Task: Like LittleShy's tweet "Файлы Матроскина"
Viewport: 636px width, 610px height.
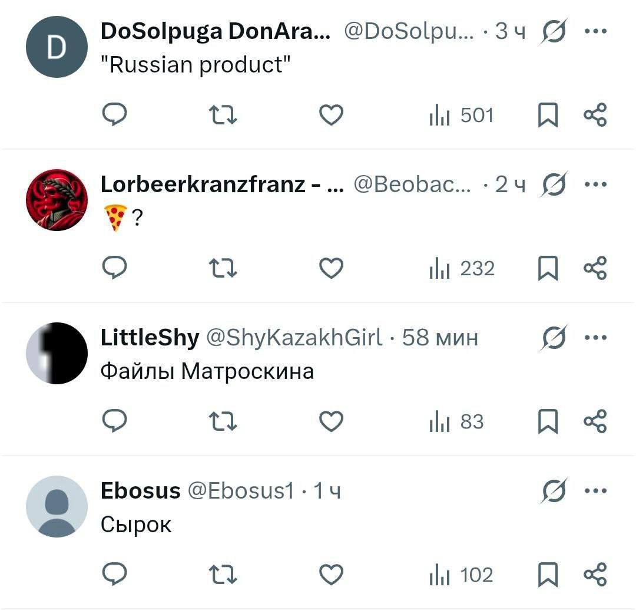Action: pos(332,421)
